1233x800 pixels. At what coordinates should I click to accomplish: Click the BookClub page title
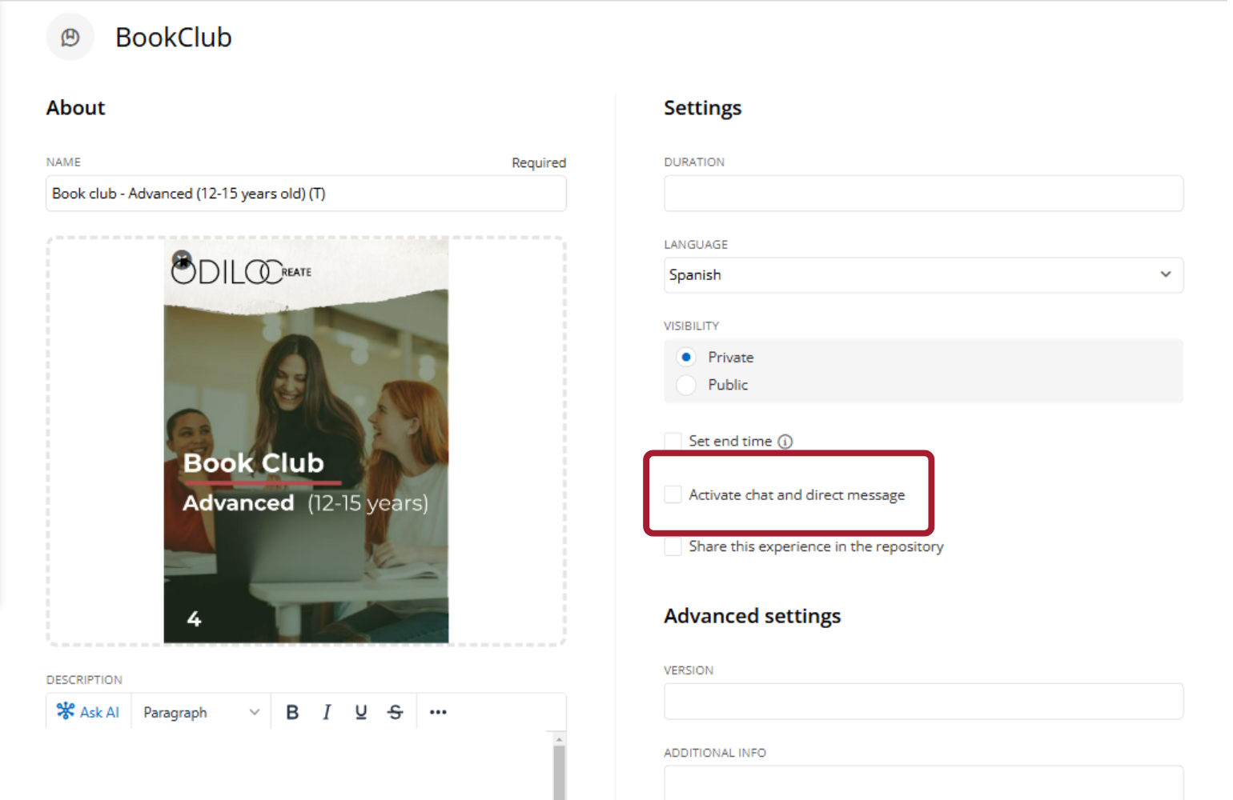click(x=174, y=38)
